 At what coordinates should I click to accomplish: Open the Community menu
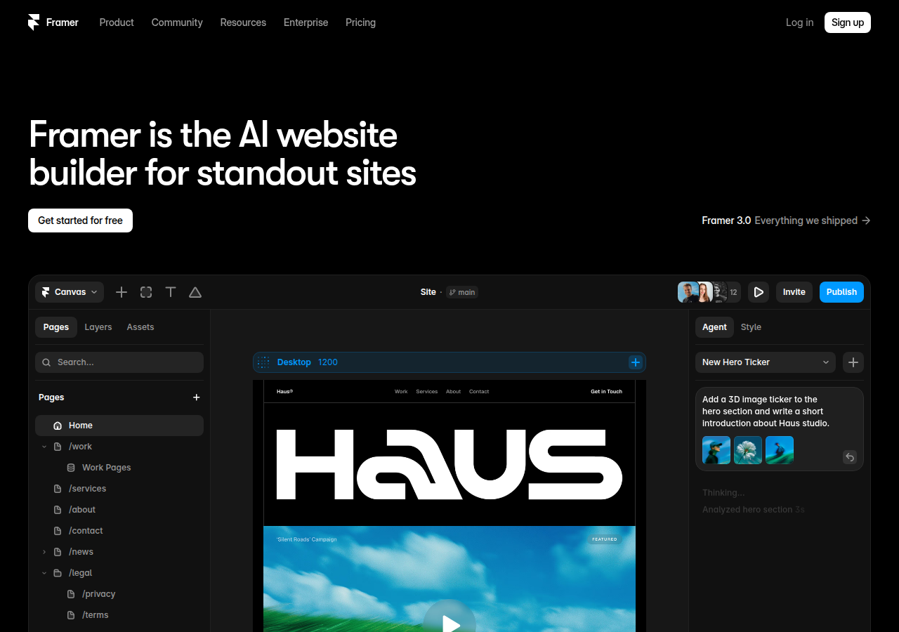[177, 22]
